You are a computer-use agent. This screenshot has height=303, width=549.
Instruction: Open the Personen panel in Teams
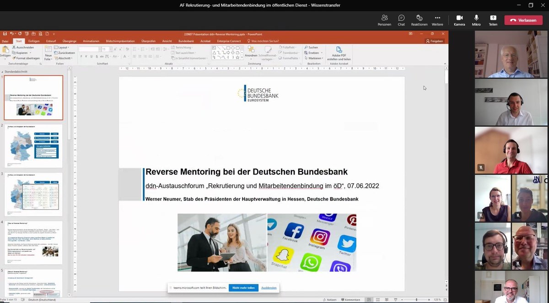tap(384, 20)
